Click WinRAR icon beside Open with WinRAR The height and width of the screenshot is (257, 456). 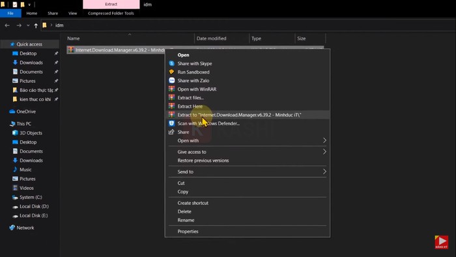171,89
